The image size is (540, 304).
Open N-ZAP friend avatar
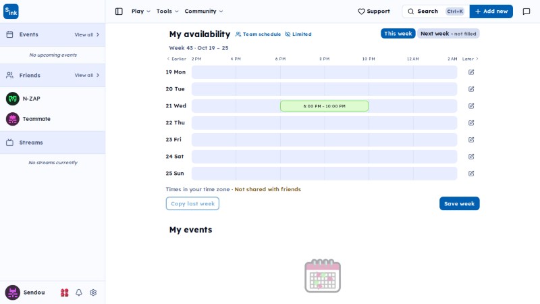(x=13, y=99)
